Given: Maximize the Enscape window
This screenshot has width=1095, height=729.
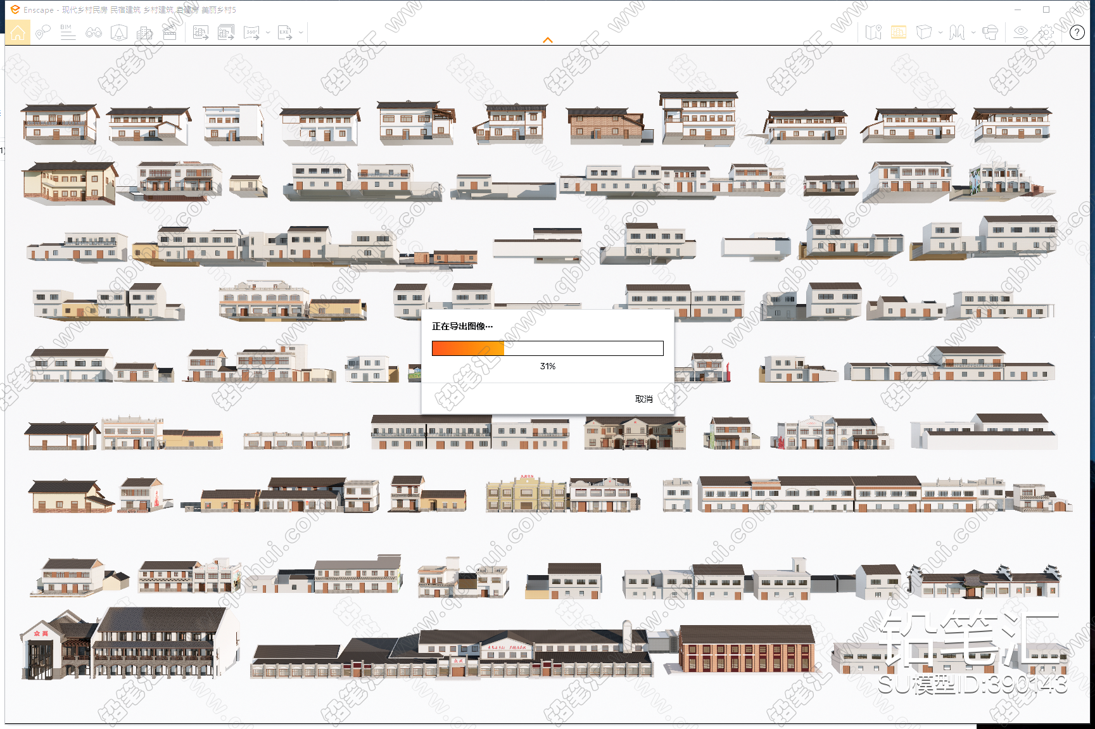Looking at the screenshot, I should click(x=1046, y=10).
